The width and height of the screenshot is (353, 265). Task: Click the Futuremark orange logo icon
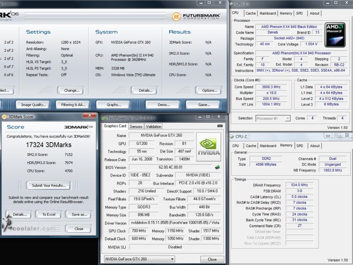click(x=176, y=16)
